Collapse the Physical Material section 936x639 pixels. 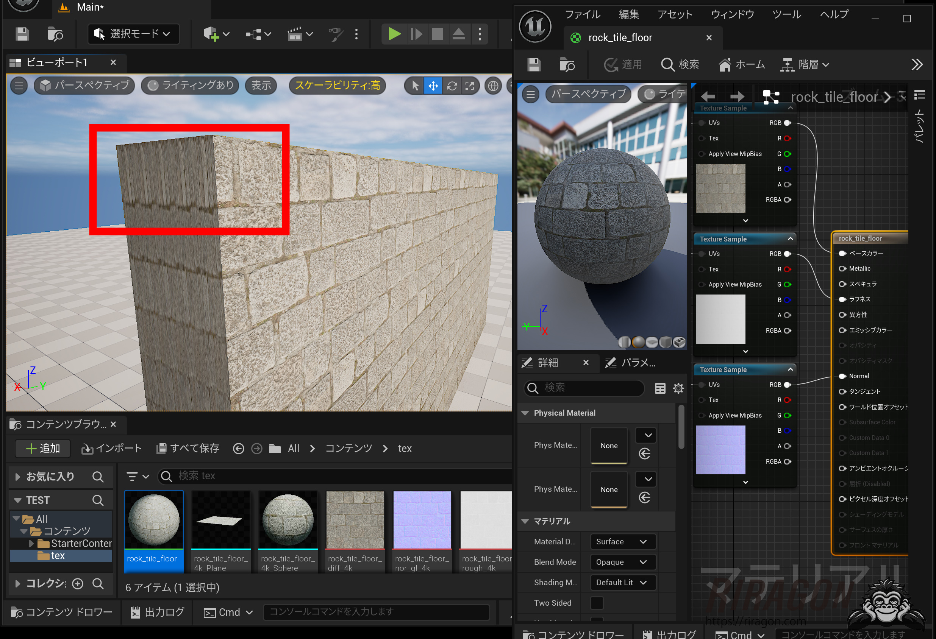[x=525, y=413]
